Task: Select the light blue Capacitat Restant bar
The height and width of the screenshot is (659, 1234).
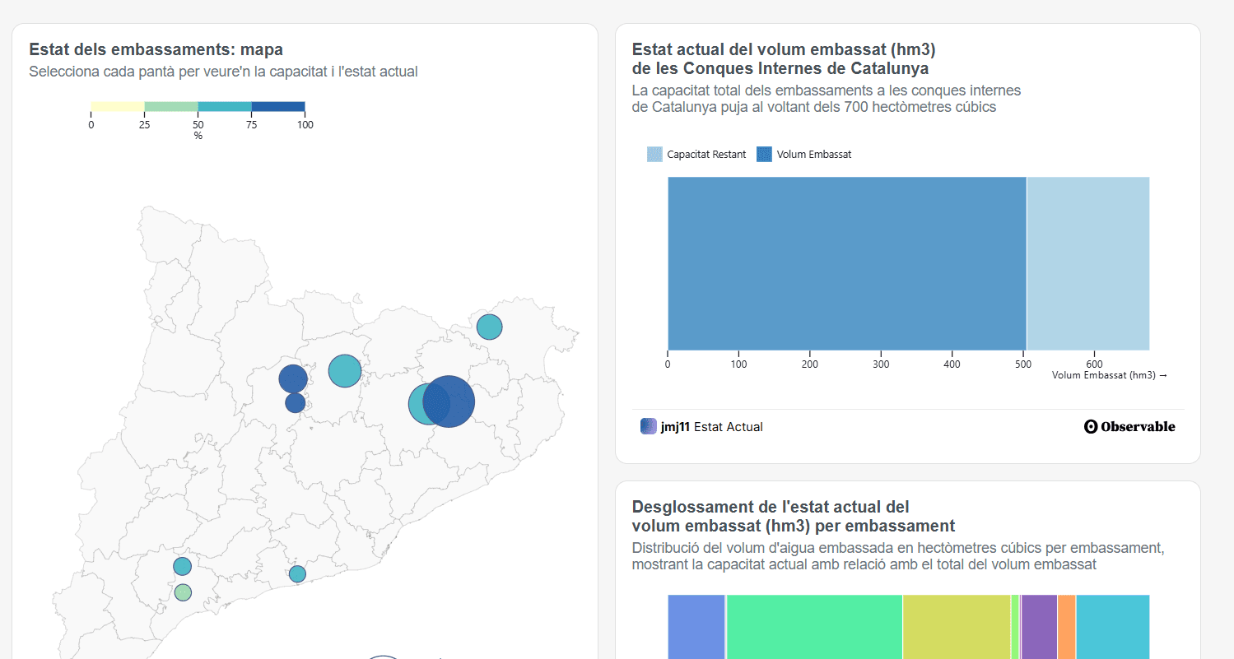Action: (1088, 263)
